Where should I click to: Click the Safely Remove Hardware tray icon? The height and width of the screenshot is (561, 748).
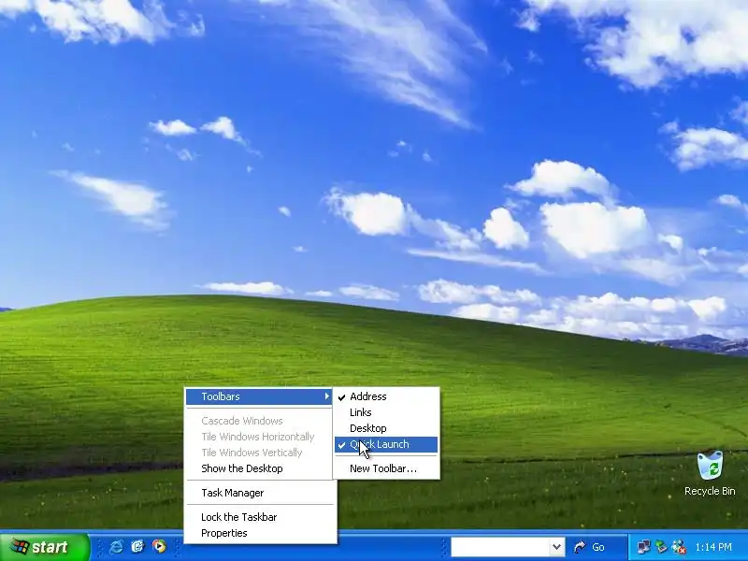(x=661, y=547)
